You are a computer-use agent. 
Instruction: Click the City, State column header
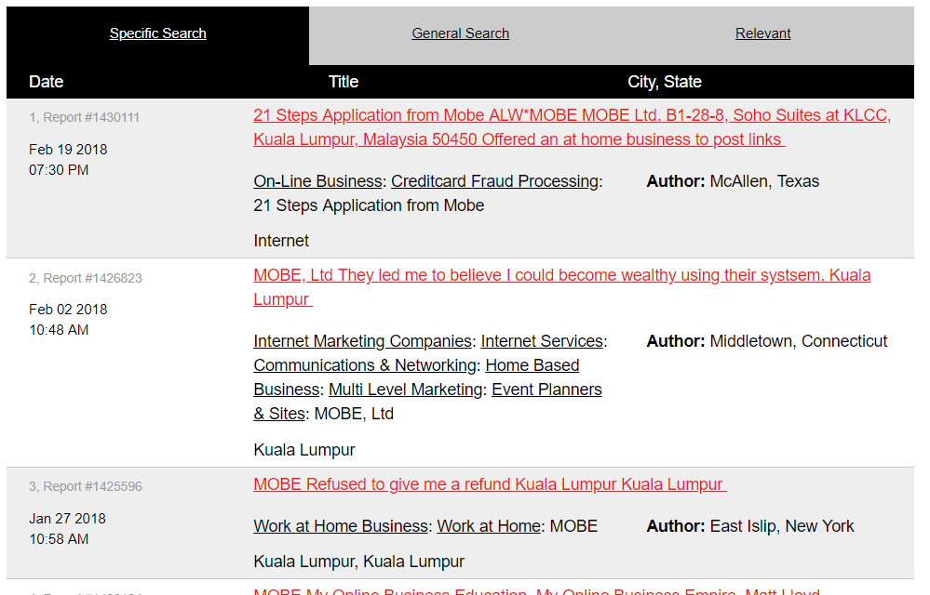(x=665, y=82)
